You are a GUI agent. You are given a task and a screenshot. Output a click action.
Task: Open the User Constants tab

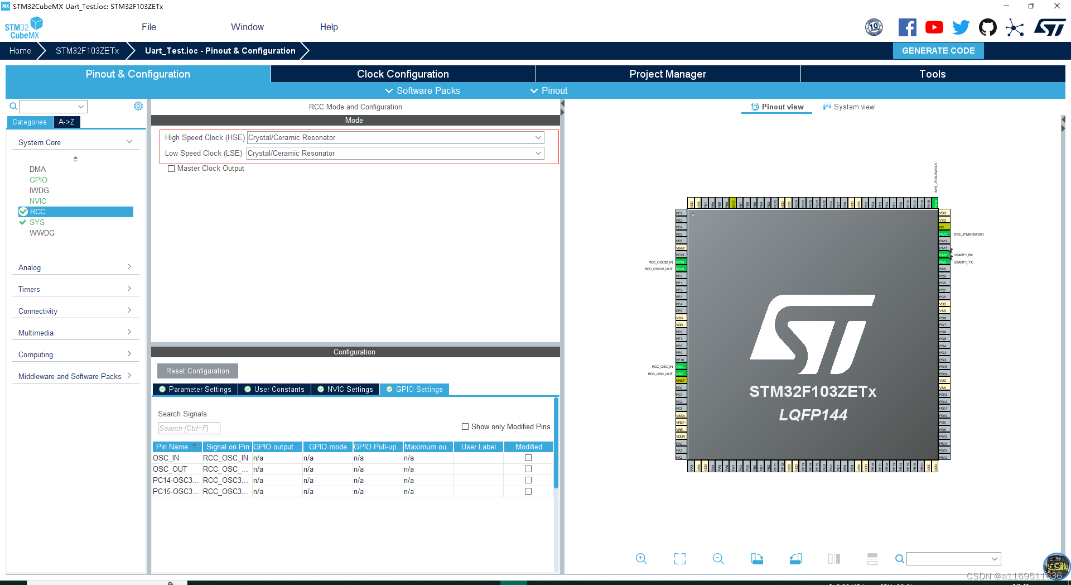click(x=274, y=389)
